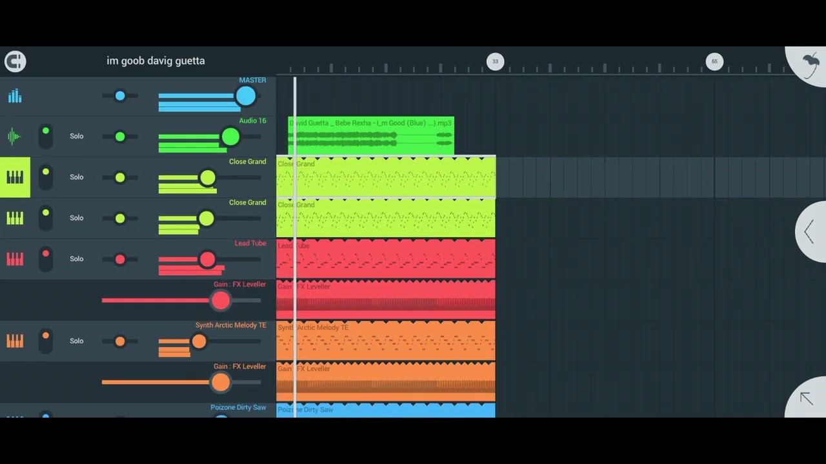The image size is (826, 464).
Task: Select the Synth Arctic Melody TE piano icon
Action: [15, 341]
